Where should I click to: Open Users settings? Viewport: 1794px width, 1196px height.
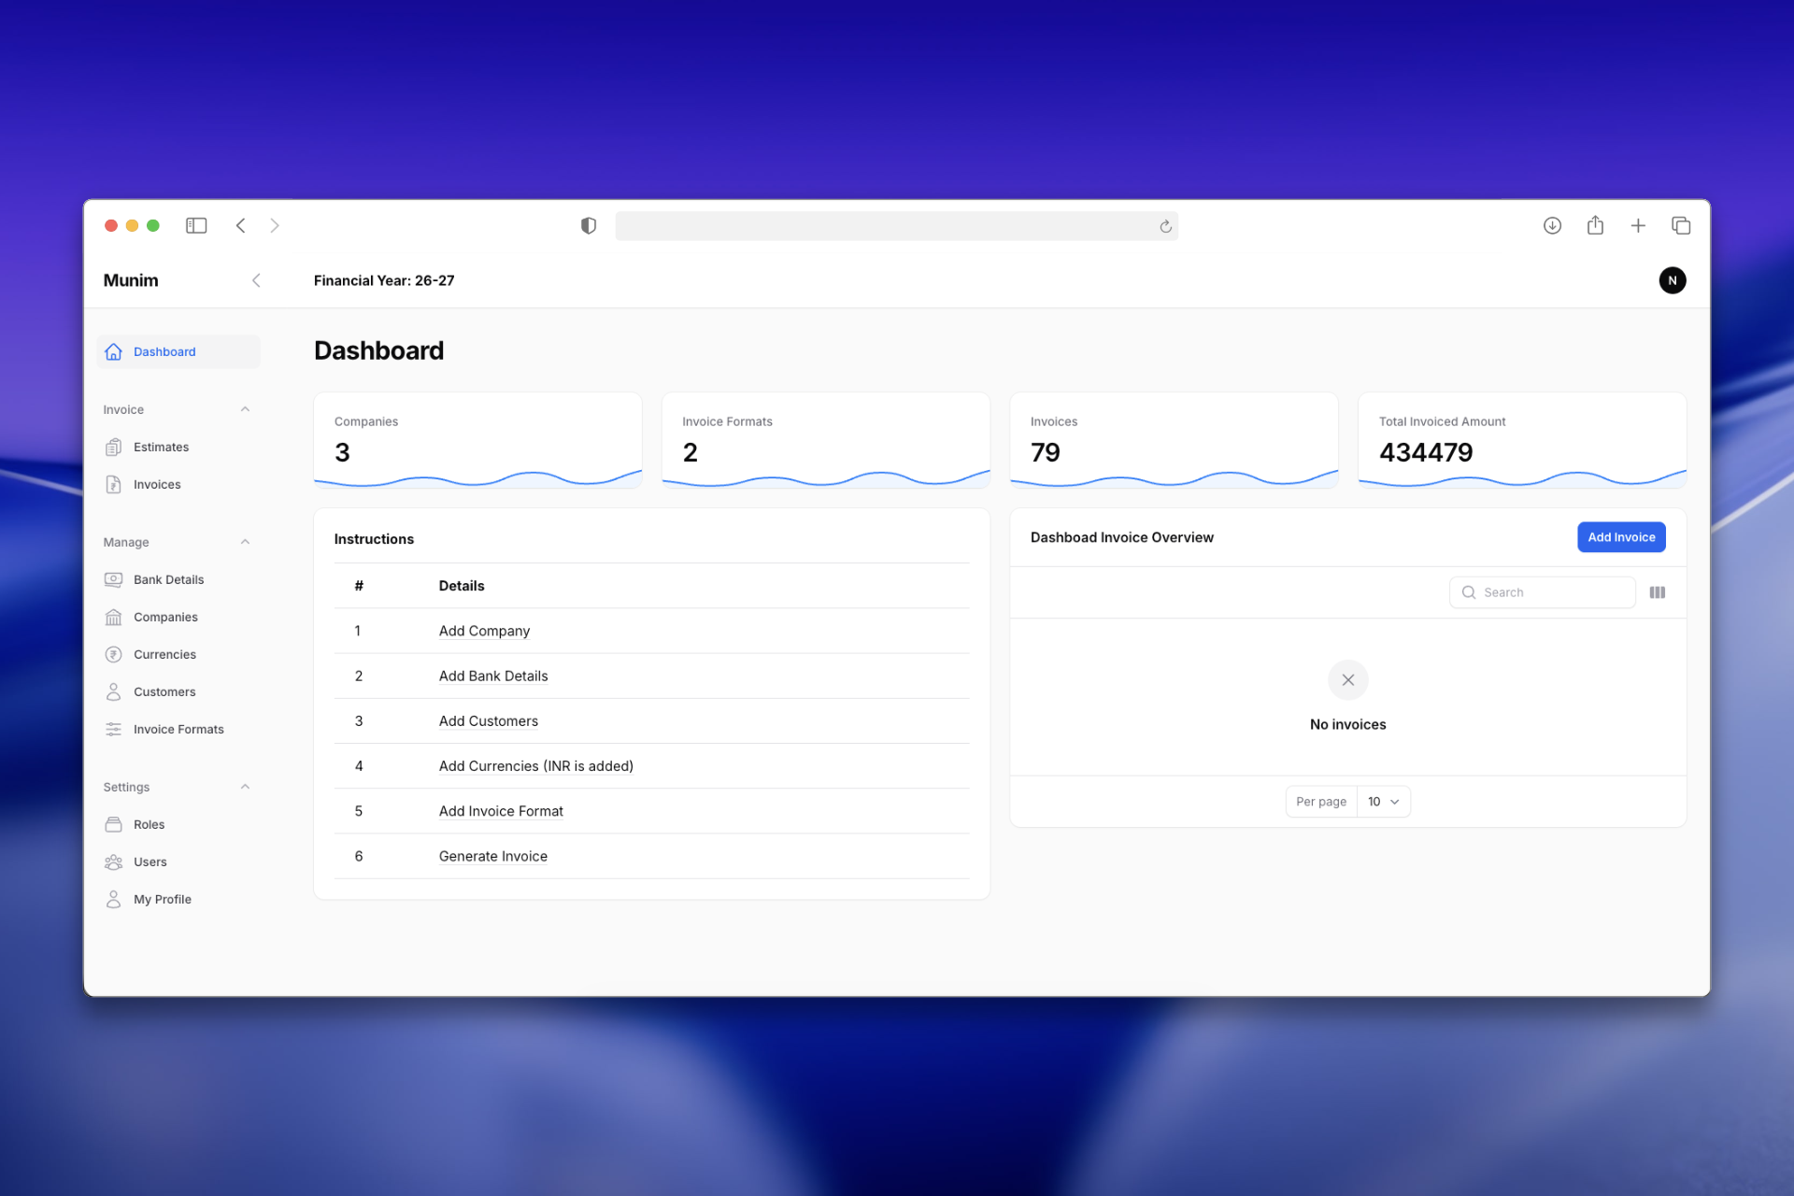coord(178,861)
